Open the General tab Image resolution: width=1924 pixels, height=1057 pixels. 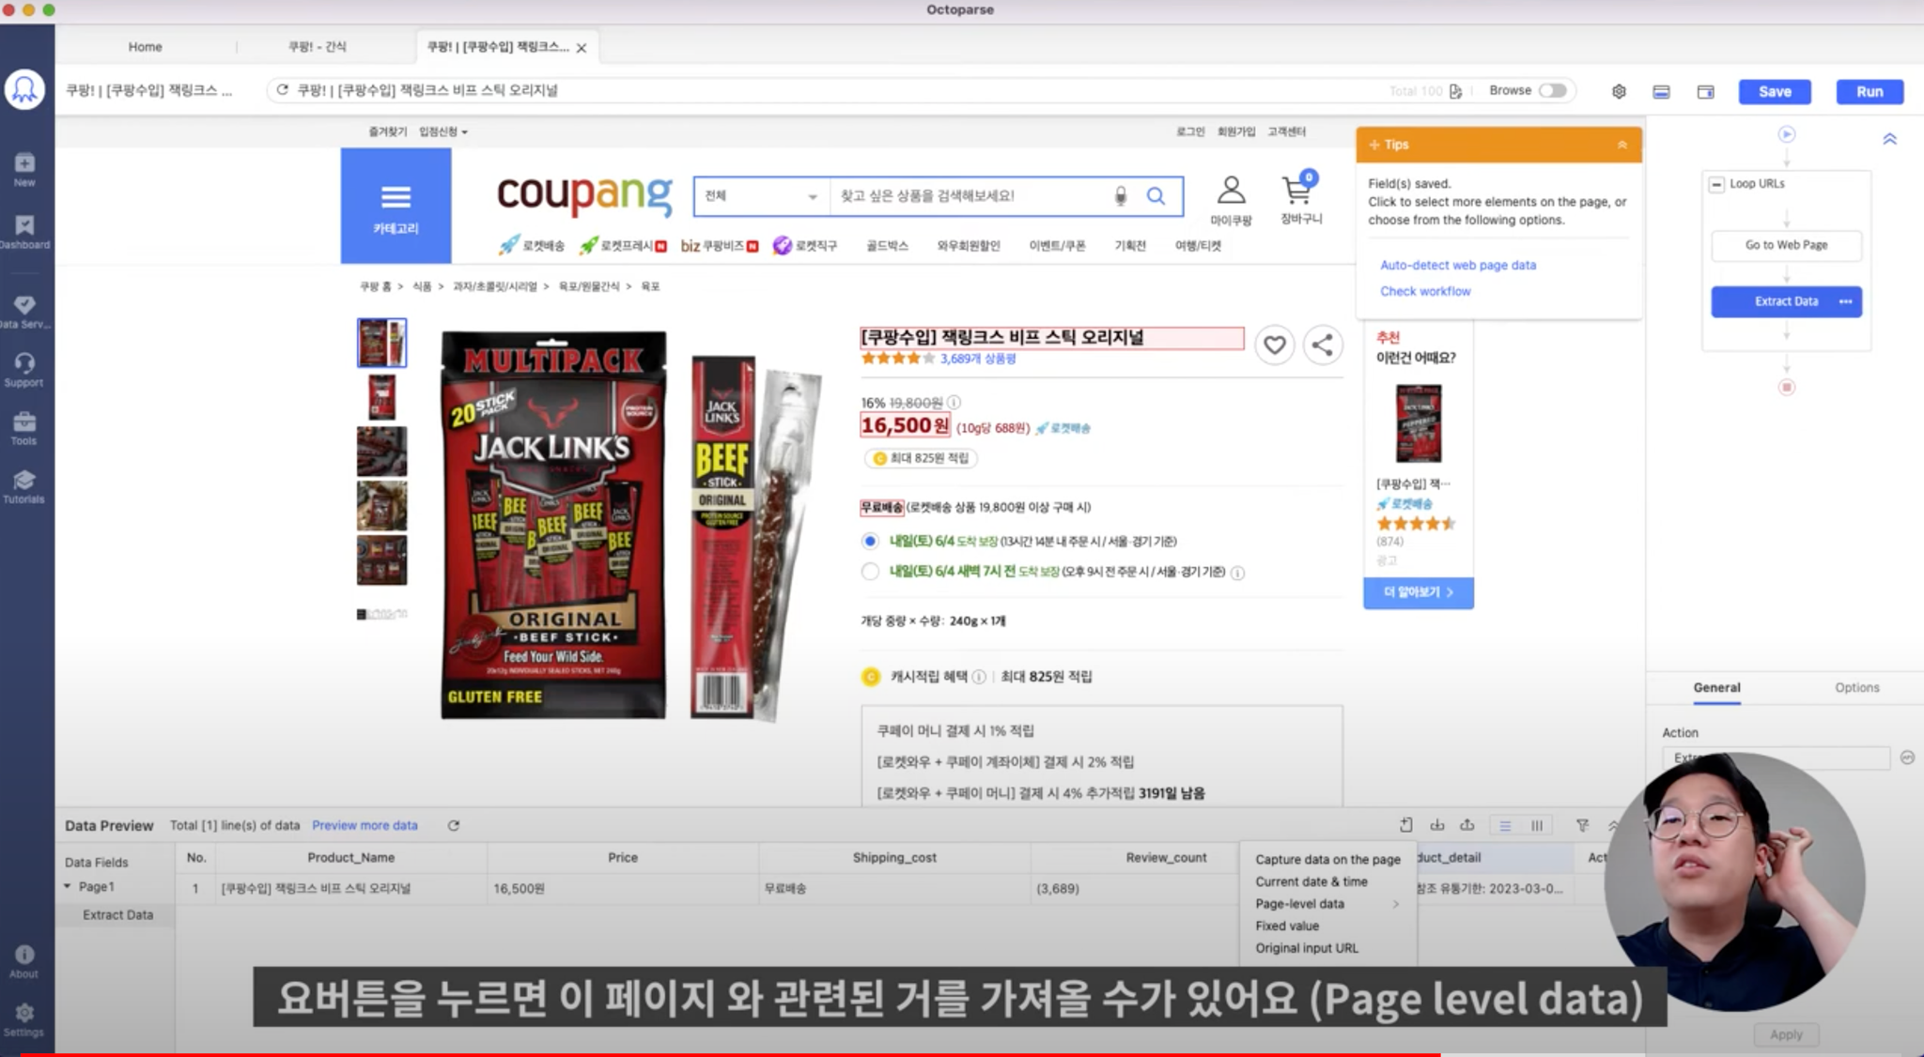tap(1716, 687)
